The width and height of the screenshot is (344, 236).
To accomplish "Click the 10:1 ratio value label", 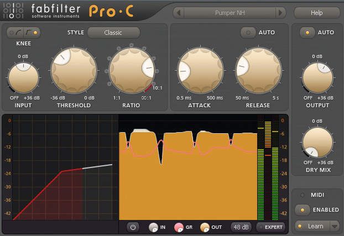I will click(x=158, y=88).
